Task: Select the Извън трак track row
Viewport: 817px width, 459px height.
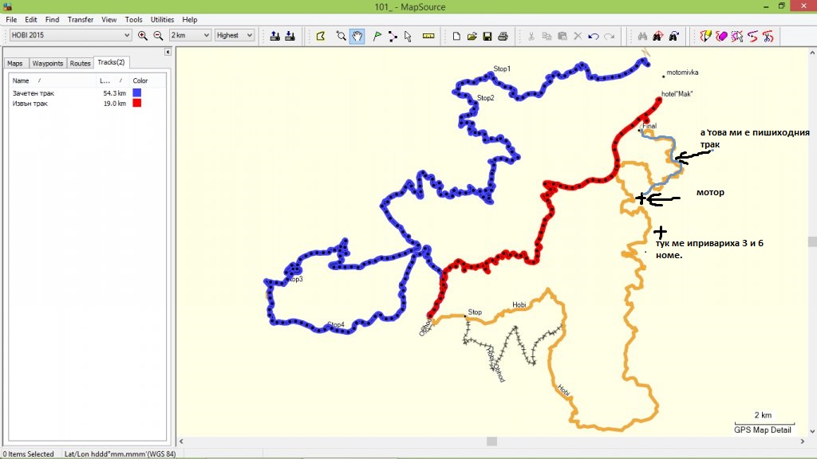Action: (87, 104)
